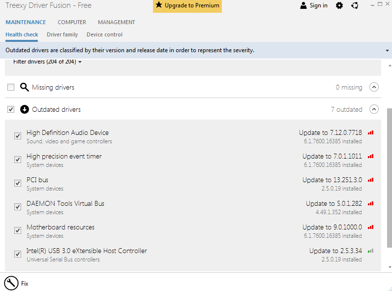
Task: Click the 'High Definition Audio Device' name
Action: (67, 132)
